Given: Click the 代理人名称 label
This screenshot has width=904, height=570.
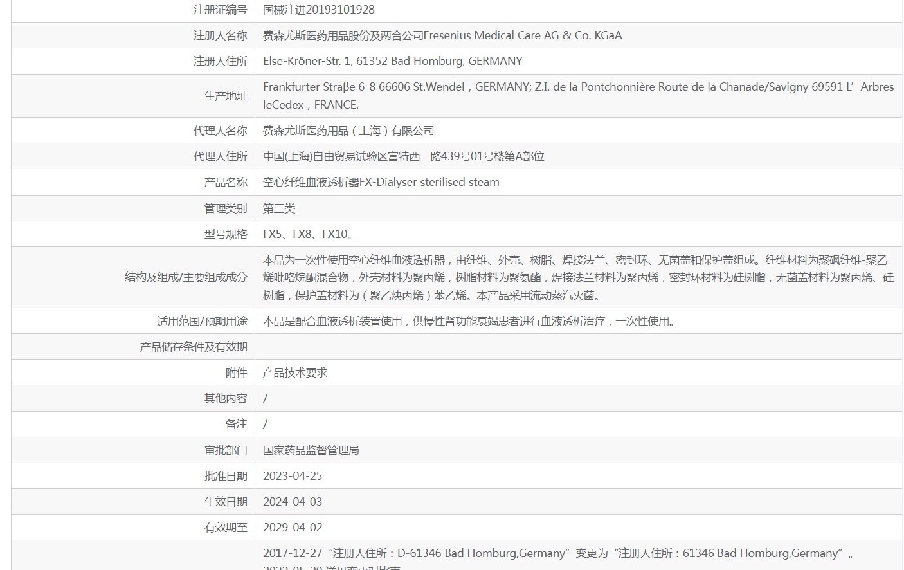Looking at the screenshot, I should [x=220, y=131].
